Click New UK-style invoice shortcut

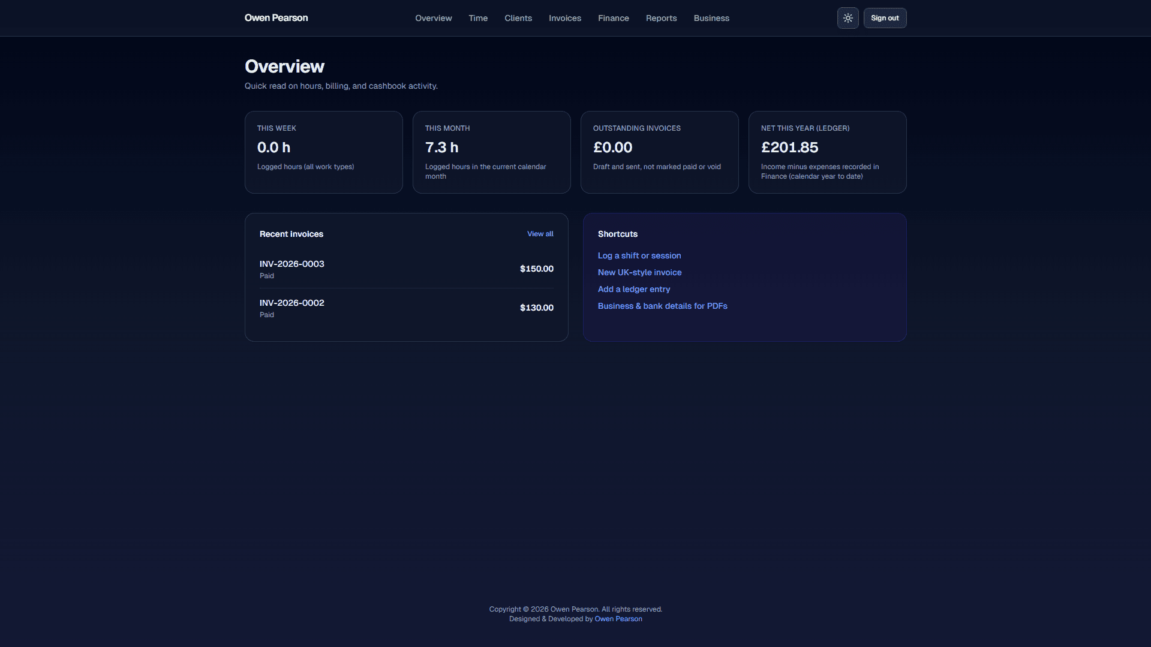639,272
